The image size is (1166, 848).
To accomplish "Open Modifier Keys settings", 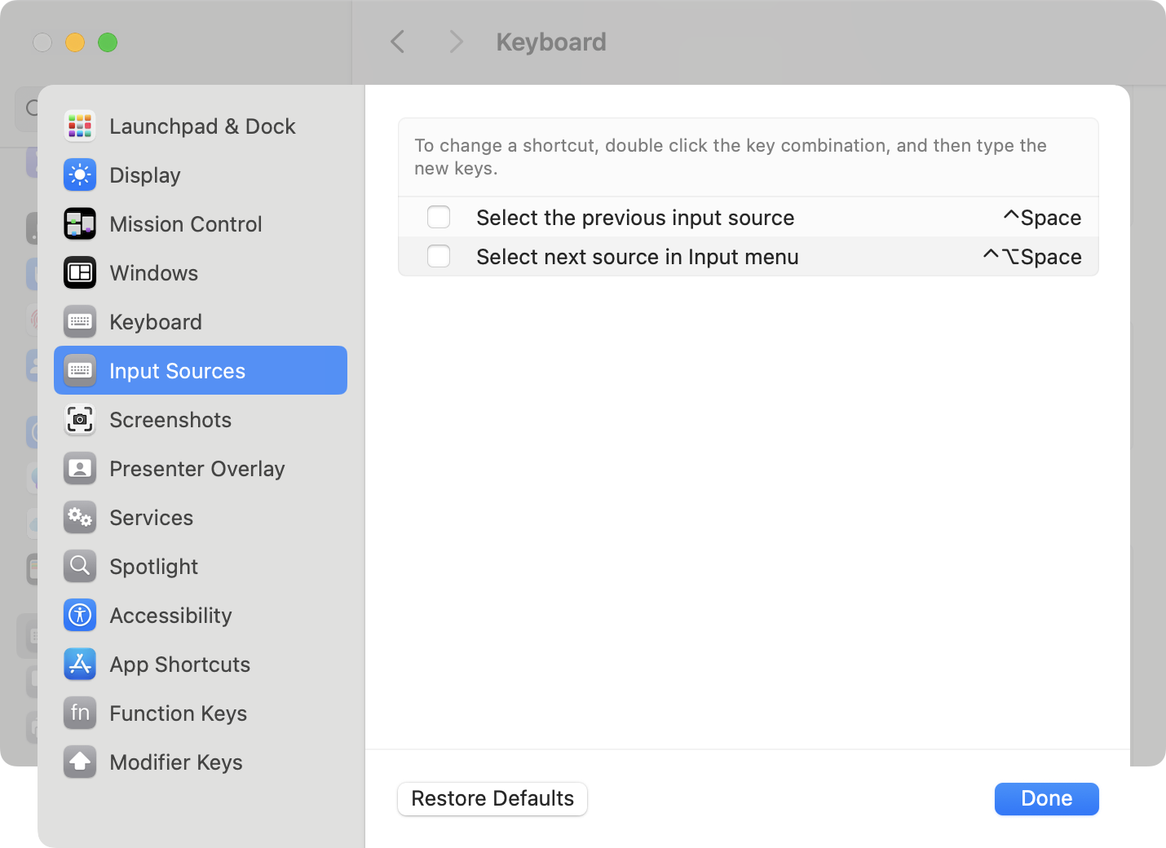I will click(x=176, y=762).
